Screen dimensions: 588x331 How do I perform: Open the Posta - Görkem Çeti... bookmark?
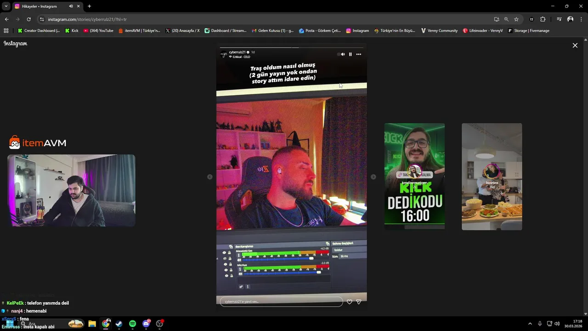pyautogui.click(x=320, y=31)
